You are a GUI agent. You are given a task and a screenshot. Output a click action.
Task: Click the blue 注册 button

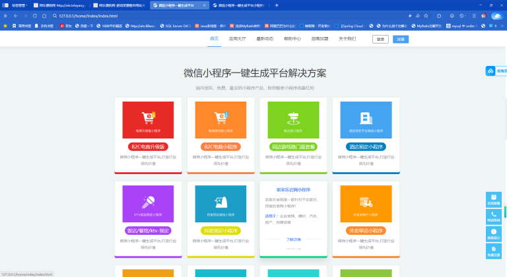click(x=401, y=39)
